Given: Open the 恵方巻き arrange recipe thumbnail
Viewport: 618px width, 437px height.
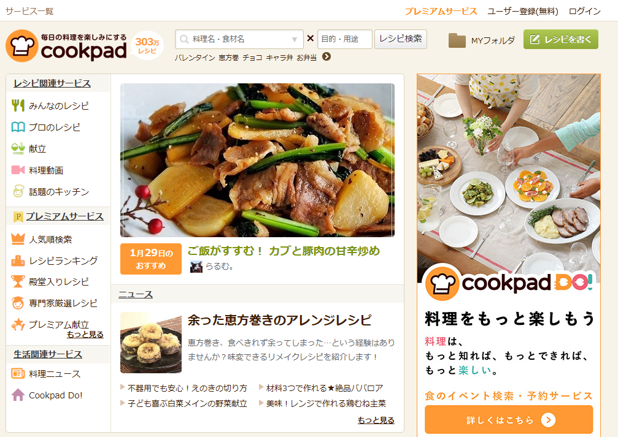Looking at the screenshot, I should click(151, 343).
